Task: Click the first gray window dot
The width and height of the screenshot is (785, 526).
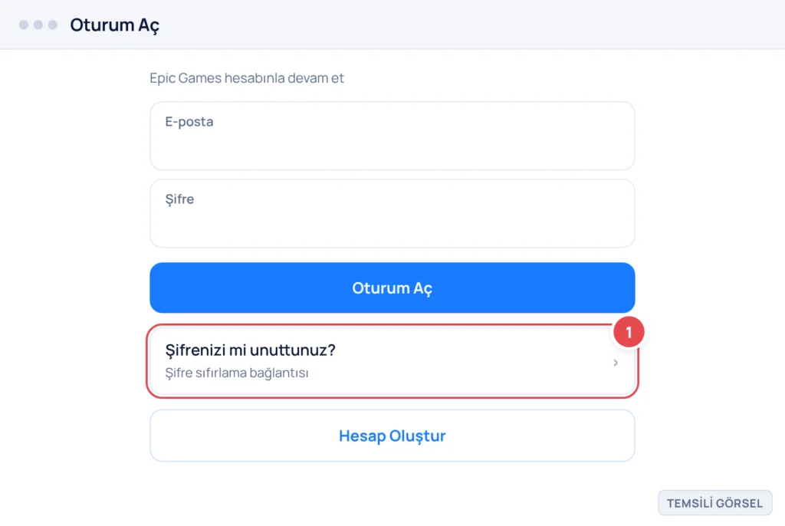Action: pos(24,25)
